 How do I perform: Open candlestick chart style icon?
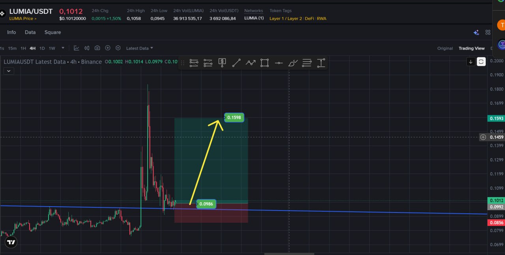(x=87, y=48)
